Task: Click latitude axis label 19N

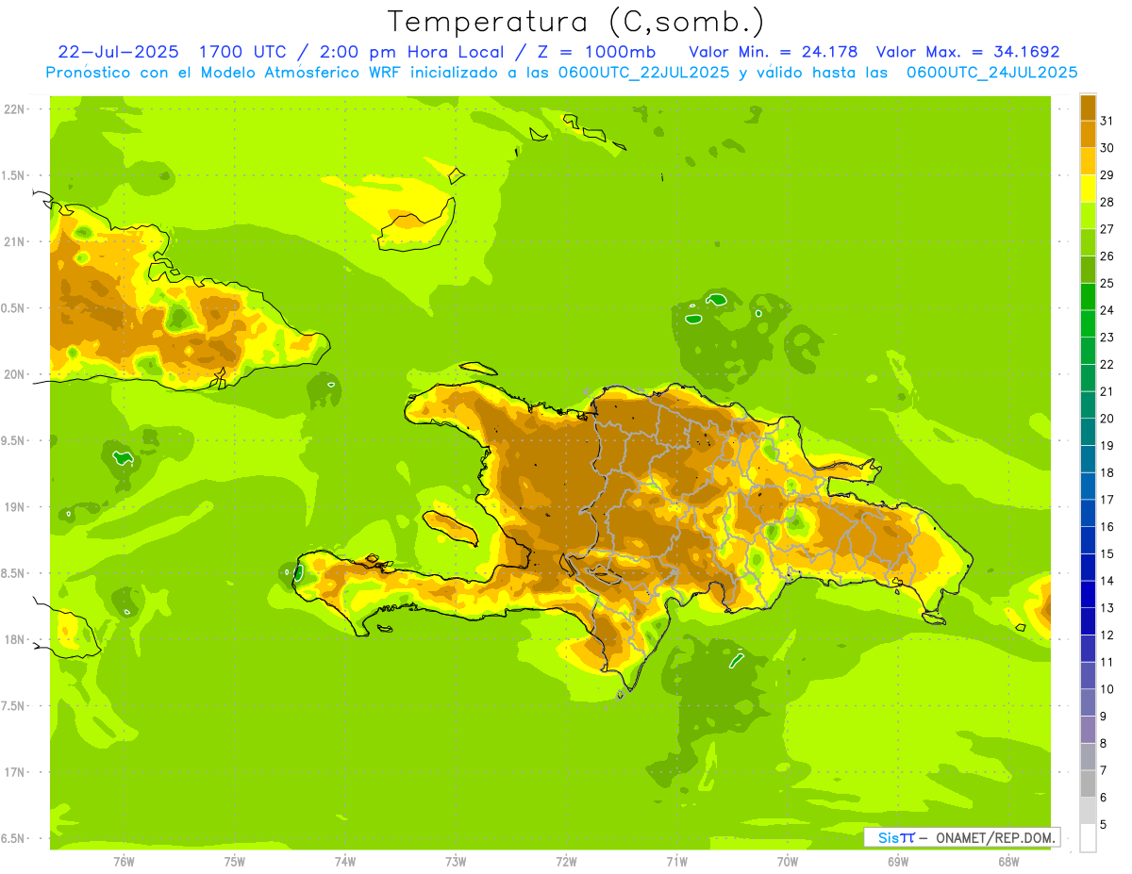Action: coord(15,507)
